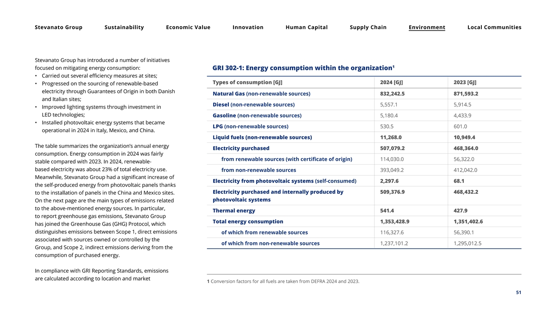Viewport: 556px width, 312px height.
Task: Jump to the Local Communities section
Action: [x=494, y=27]
